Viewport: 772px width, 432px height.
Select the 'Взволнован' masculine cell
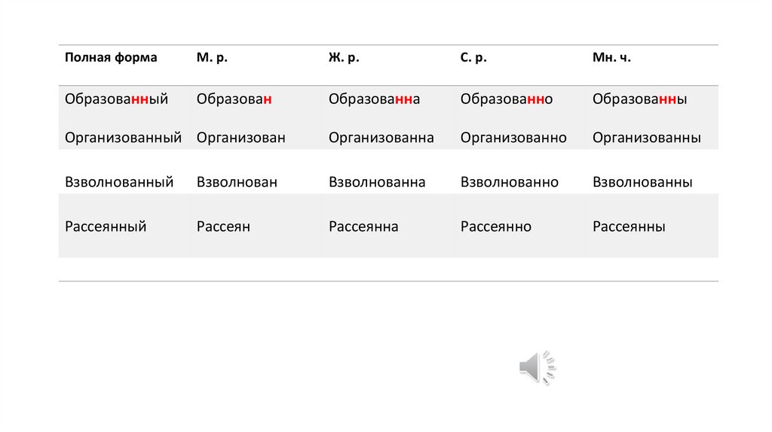(x=237, y=182)
